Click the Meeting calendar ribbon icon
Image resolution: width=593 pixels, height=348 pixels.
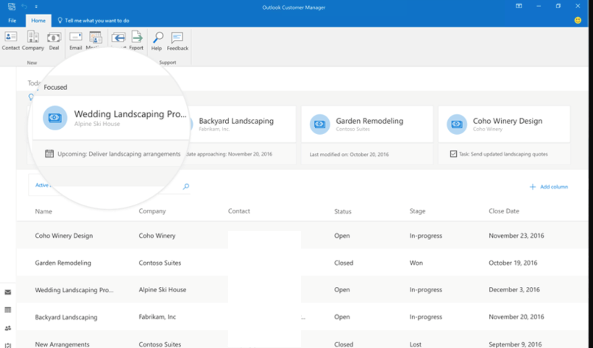pos(95,38)
